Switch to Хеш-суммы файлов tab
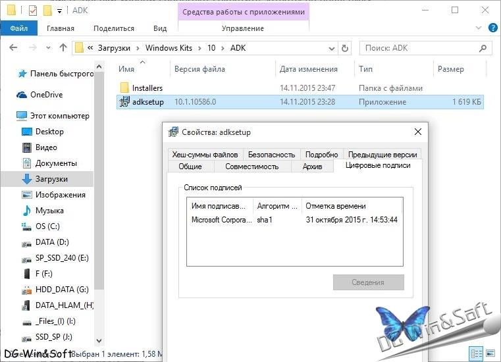This screenshot has height=362, width=501. [x=205, y=155]
